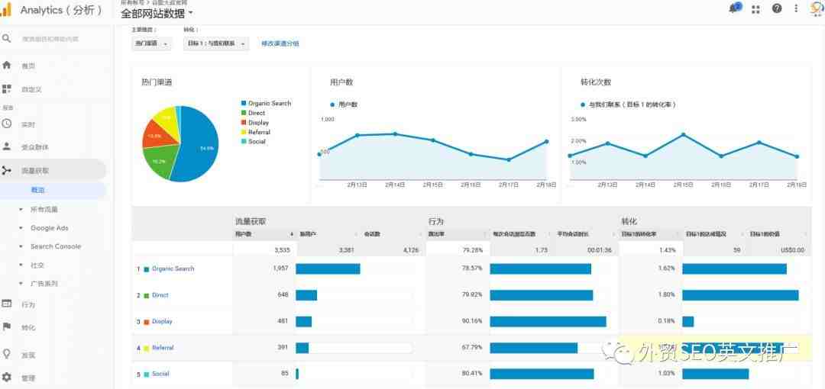Open Realtime (实时) clock icon
This screenshot has width=825, height=389.
point(6,124)
